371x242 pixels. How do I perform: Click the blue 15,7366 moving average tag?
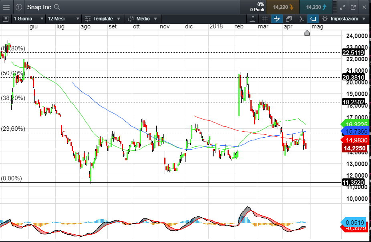pyautogui.click(x=355, y=131)
